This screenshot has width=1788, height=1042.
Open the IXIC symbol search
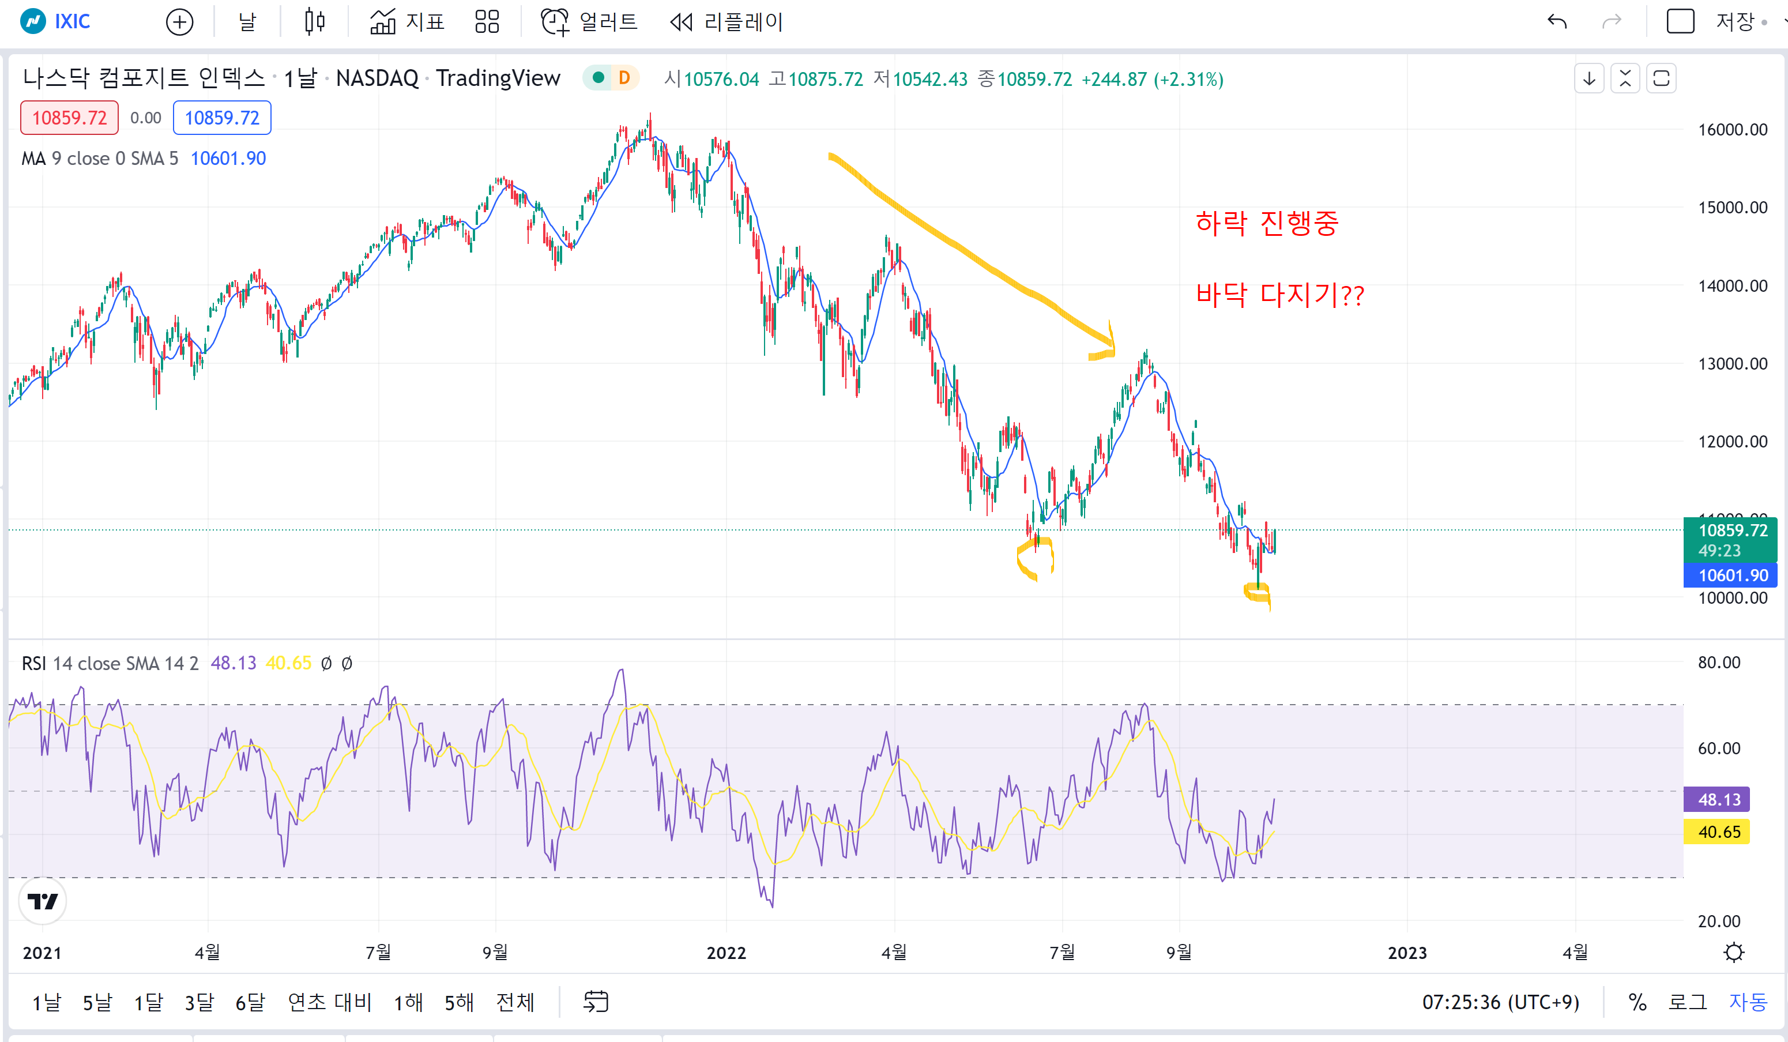tap(56, 21)
